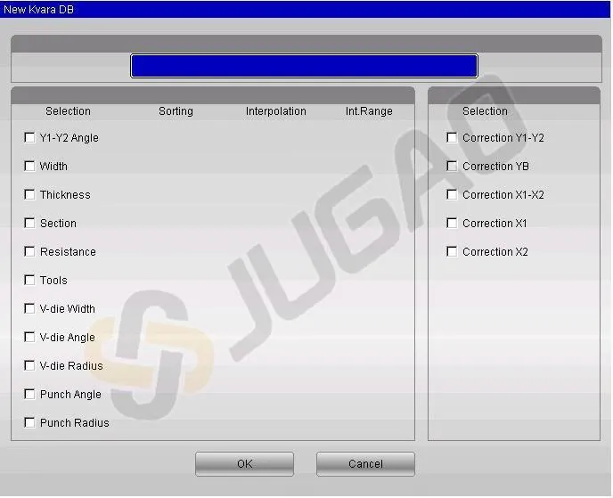Enable the Punch Angle checkbox
This screenshot has width=613, height=498.
pos(29,395)
